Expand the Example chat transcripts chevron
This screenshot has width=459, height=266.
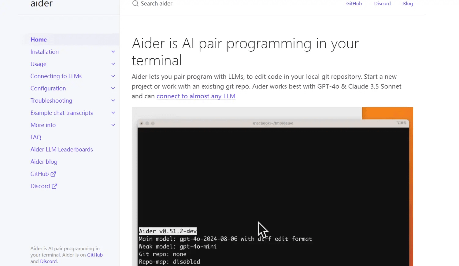[x=113, y=113]
